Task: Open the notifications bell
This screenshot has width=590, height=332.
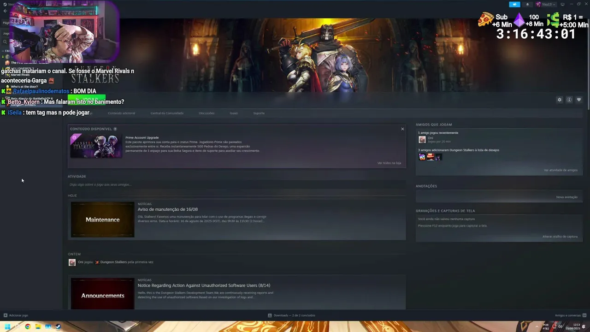Action: (528, 4)
